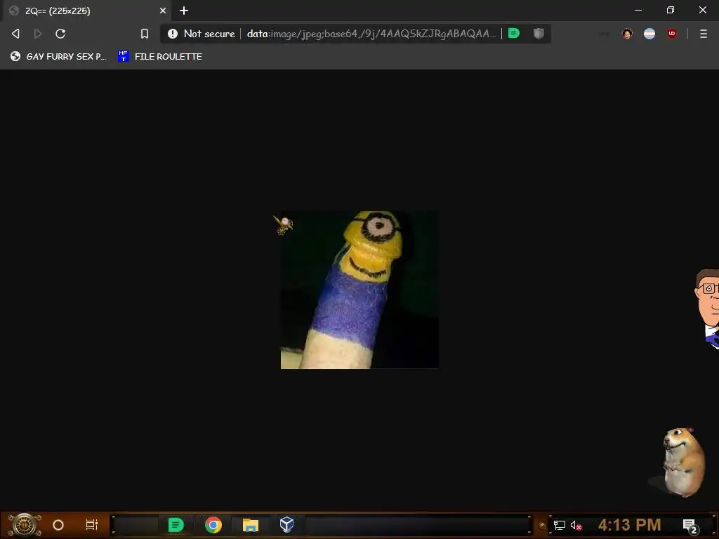
Task: Click the Cortana circle icon in taskbar
Action: [58, 525]
